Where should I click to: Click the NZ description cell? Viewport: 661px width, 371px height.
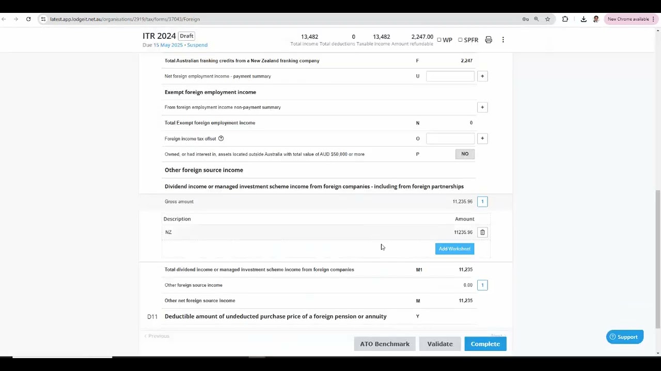(168, 232)
